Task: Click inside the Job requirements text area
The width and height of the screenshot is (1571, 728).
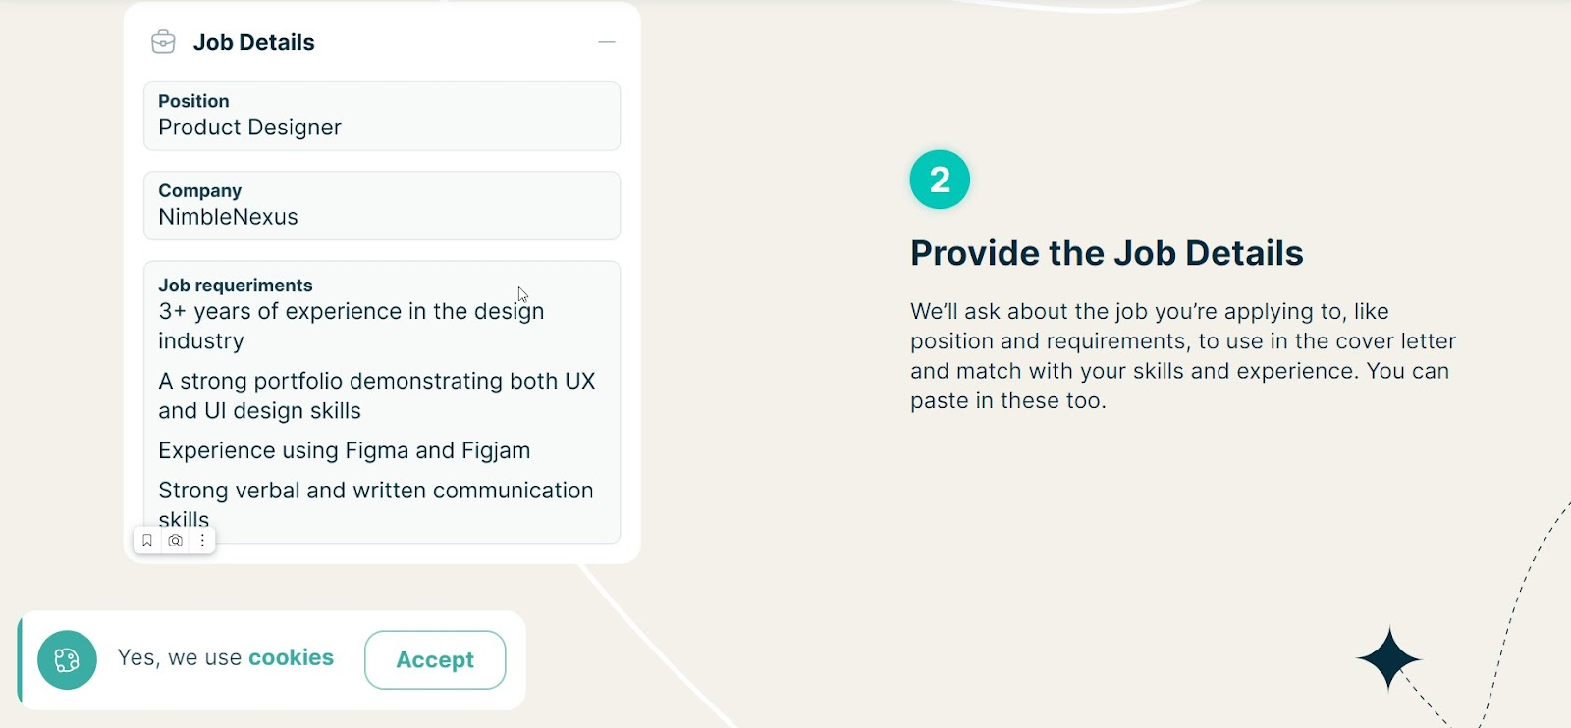Action: pos(382,402)
